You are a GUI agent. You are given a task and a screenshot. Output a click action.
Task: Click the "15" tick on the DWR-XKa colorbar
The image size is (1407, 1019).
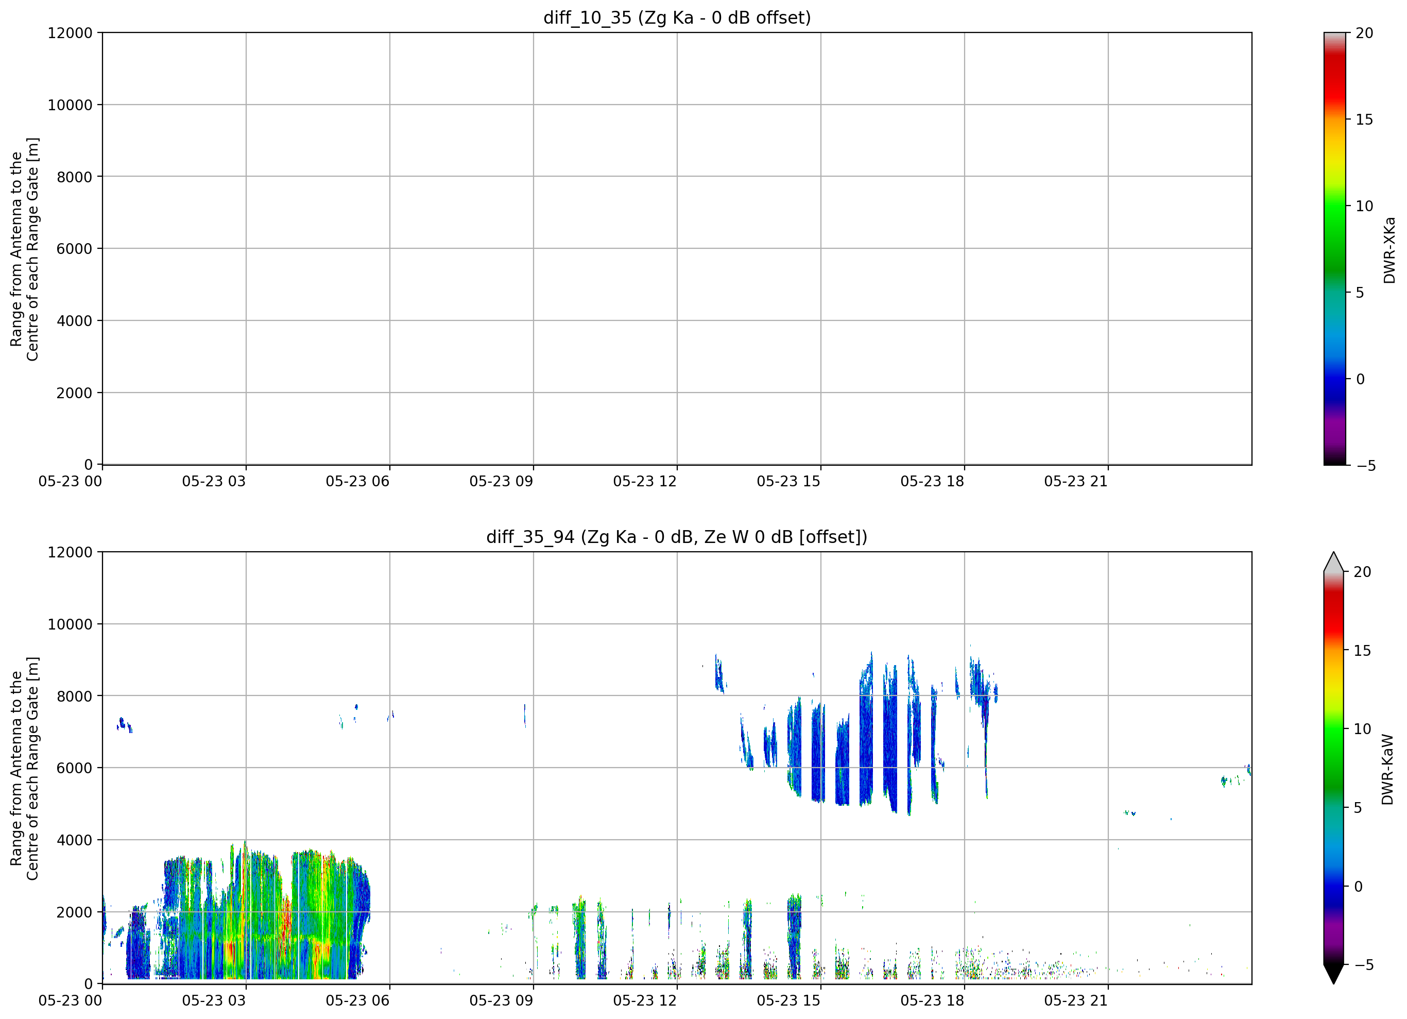[x=1364, y=119]
